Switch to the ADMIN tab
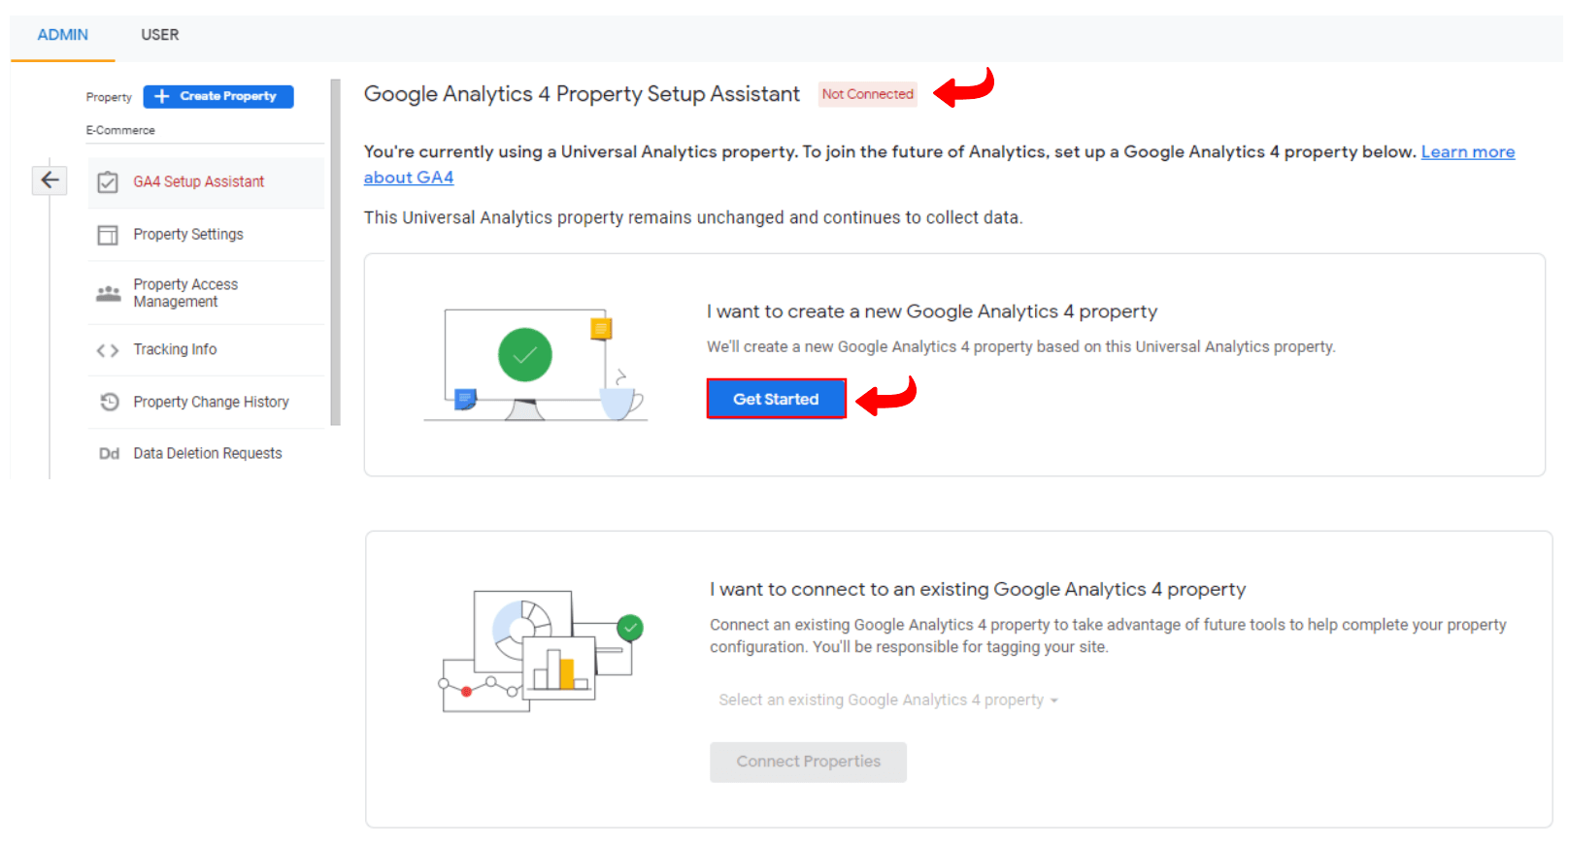The image size is (1569, 846). point(62,34)
